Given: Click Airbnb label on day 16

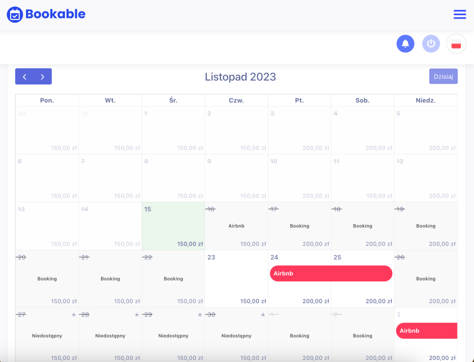Looking at the screenshot, I should [237, 226].
